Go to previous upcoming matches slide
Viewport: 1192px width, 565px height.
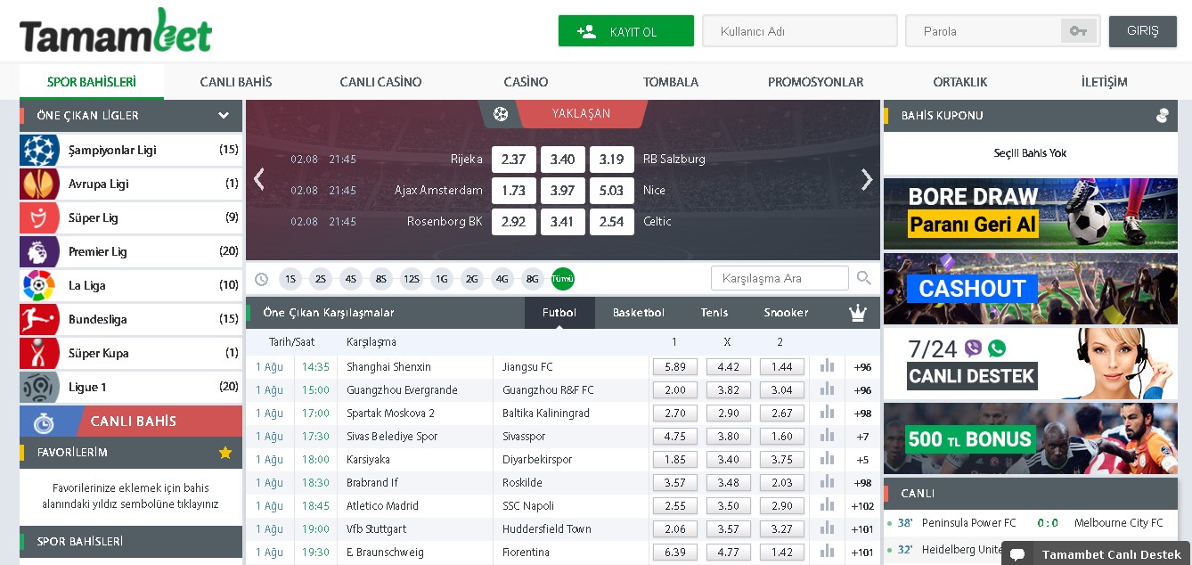259,179
